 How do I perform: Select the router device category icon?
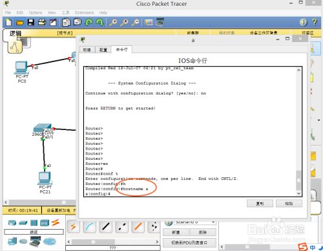pos(12,223)
